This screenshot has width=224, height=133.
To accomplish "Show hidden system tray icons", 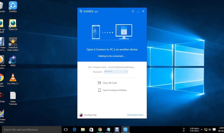I will click(x=202, y=130).
